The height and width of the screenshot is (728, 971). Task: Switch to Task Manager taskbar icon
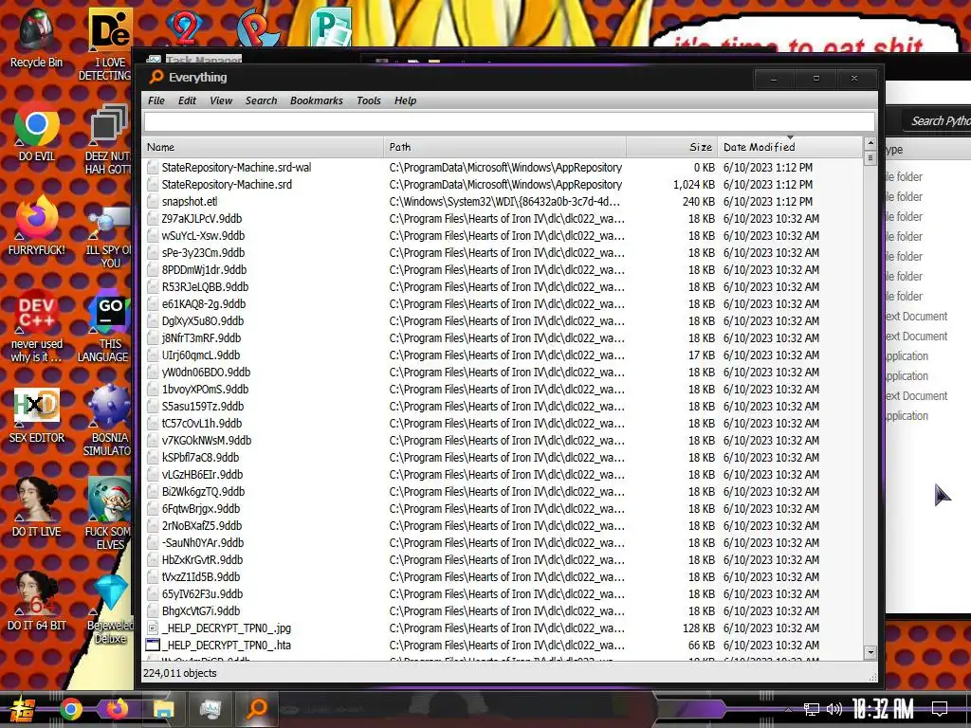coord(210,709)
